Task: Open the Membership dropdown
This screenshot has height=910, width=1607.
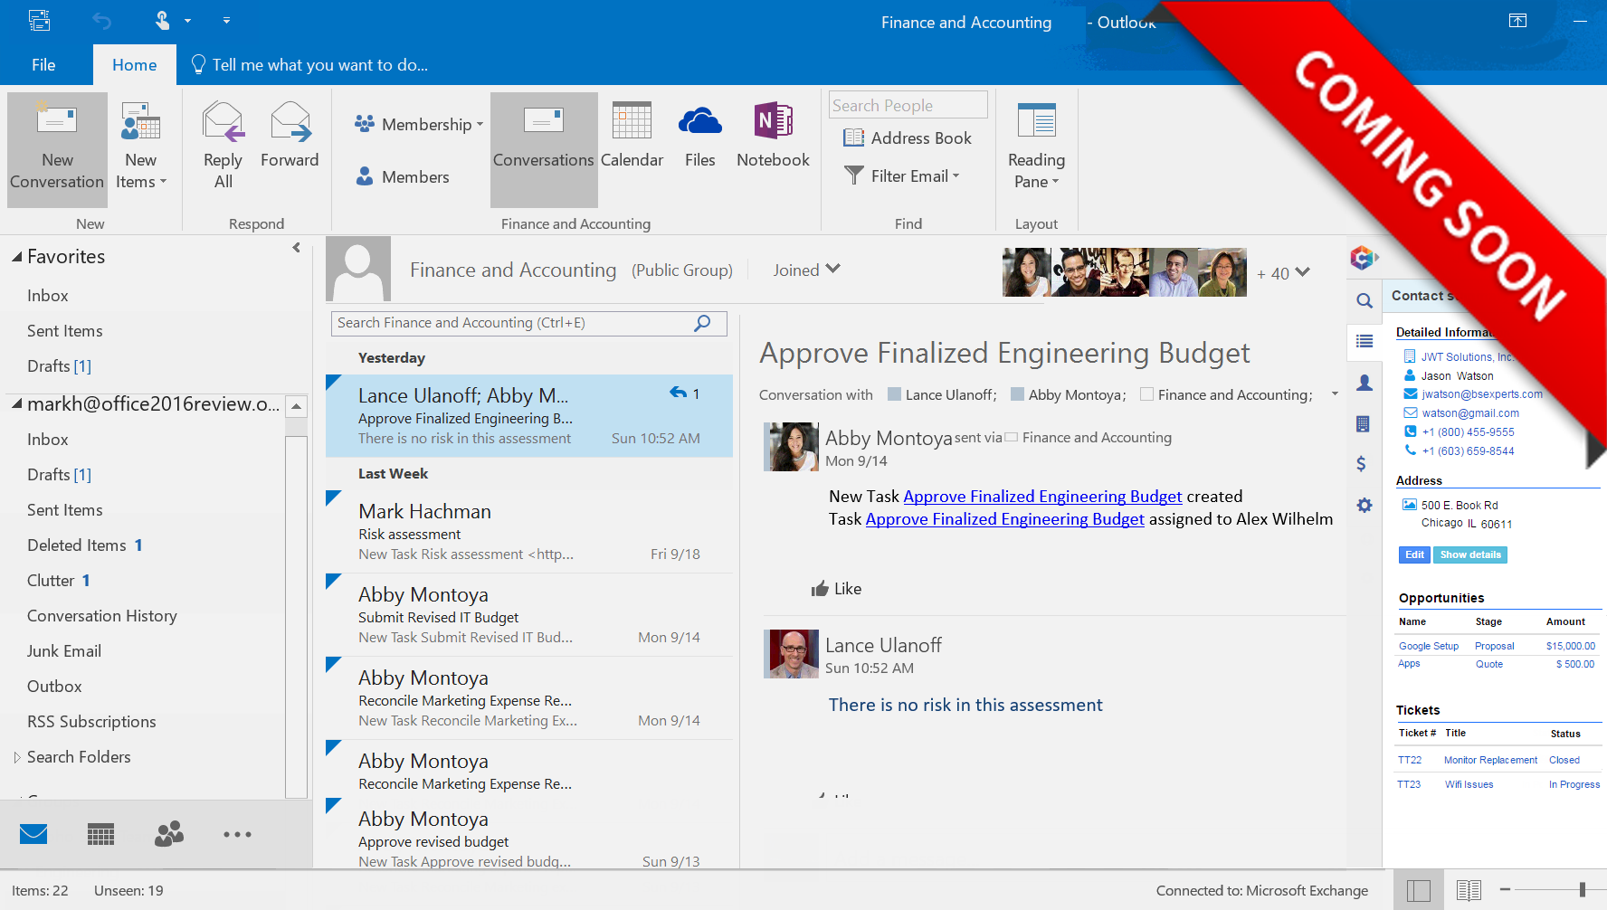Action: tap(419, 124)
